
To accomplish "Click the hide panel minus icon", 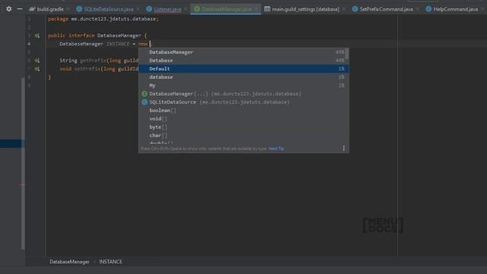I will tap(20, 9).
